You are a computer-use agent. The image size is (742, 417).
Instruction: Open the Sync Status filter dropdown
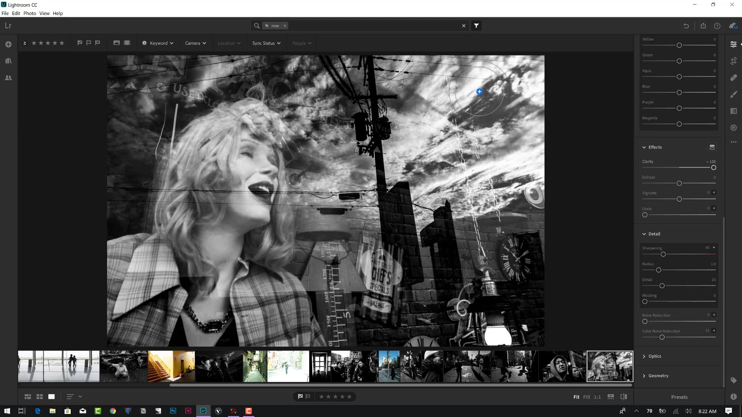(266, 43)
